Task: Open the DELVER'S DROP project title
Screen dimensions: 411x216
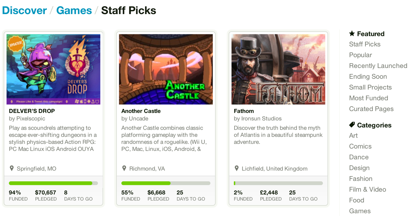Action: pos(32,111)
